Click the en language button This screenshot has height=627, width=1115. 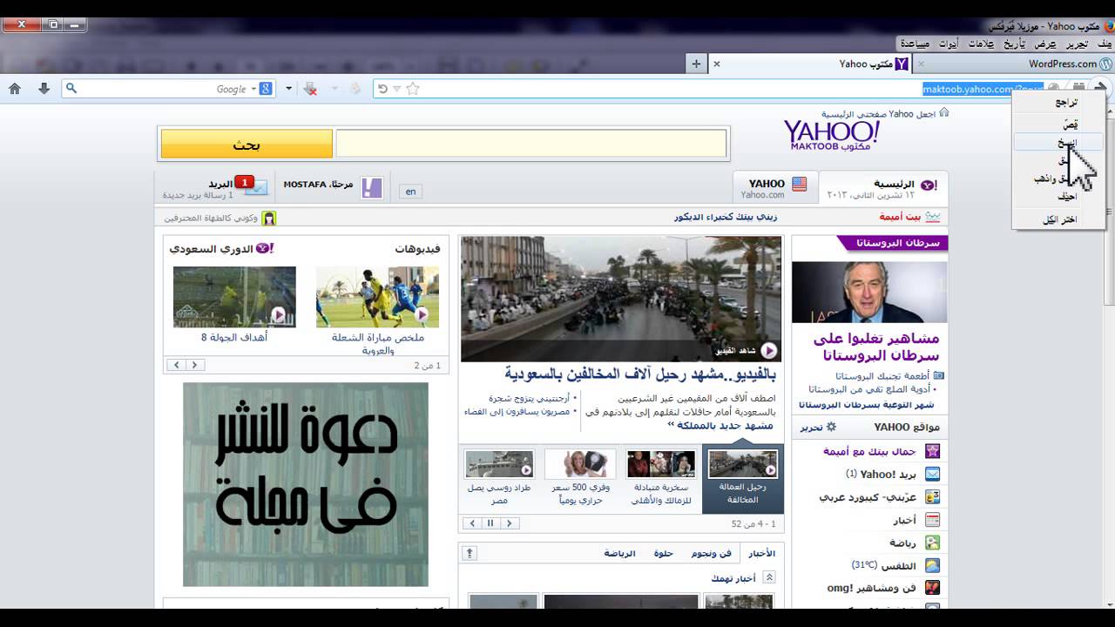click(x=410, y=191)
